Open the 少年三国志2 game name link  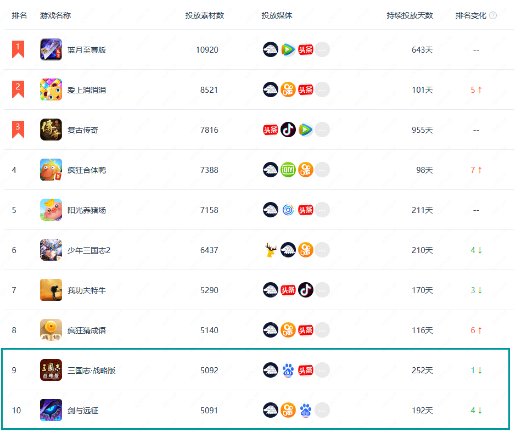click(x=89, y=250)
